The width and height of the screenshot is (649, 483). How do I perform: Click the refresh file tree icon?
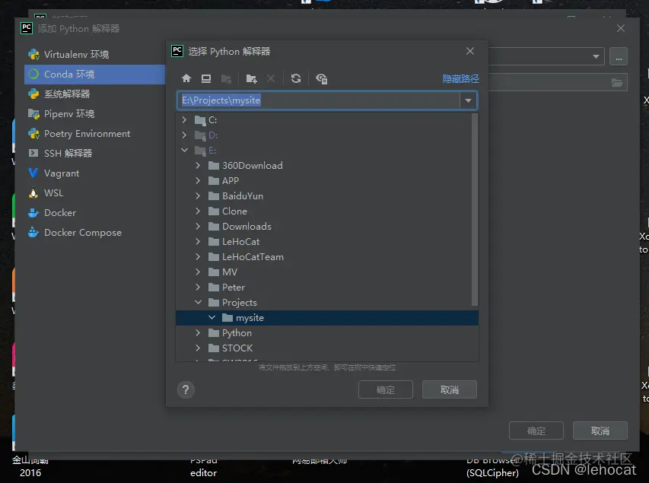pos(295,78)
